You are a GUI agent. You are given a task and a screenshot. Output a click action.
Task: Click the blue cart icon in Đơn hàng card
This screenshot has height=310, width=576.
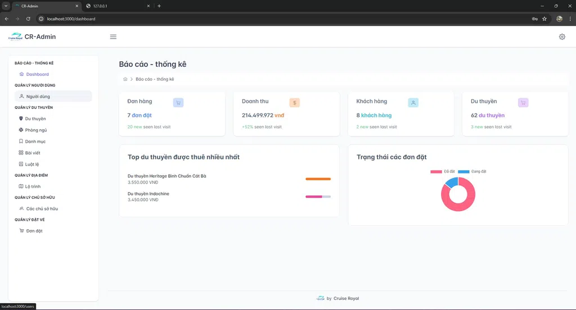coord(178,103)
